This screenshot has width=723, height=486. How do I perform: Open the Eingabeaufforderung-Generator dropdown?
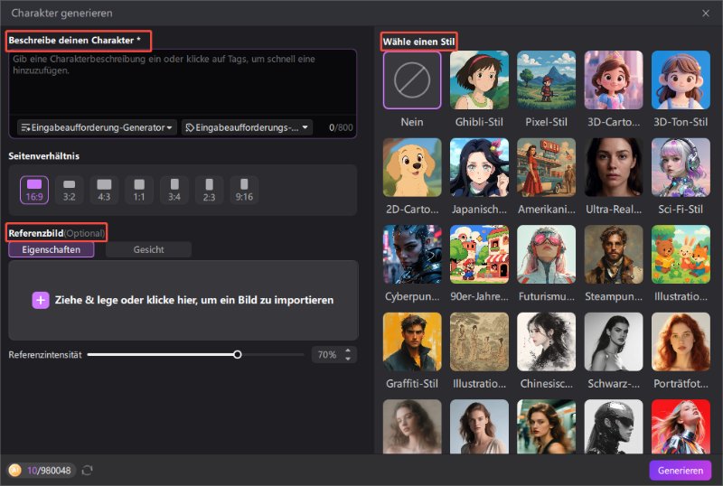pyautogui.click(x=97, y=128)
